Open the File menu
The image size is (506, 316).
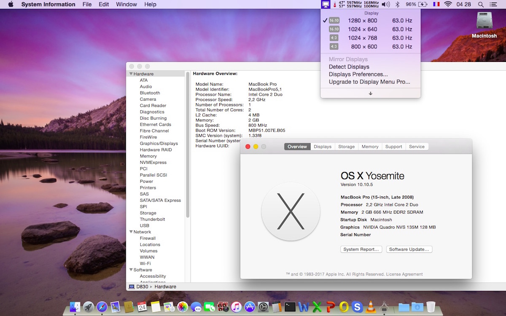point(87,5)
